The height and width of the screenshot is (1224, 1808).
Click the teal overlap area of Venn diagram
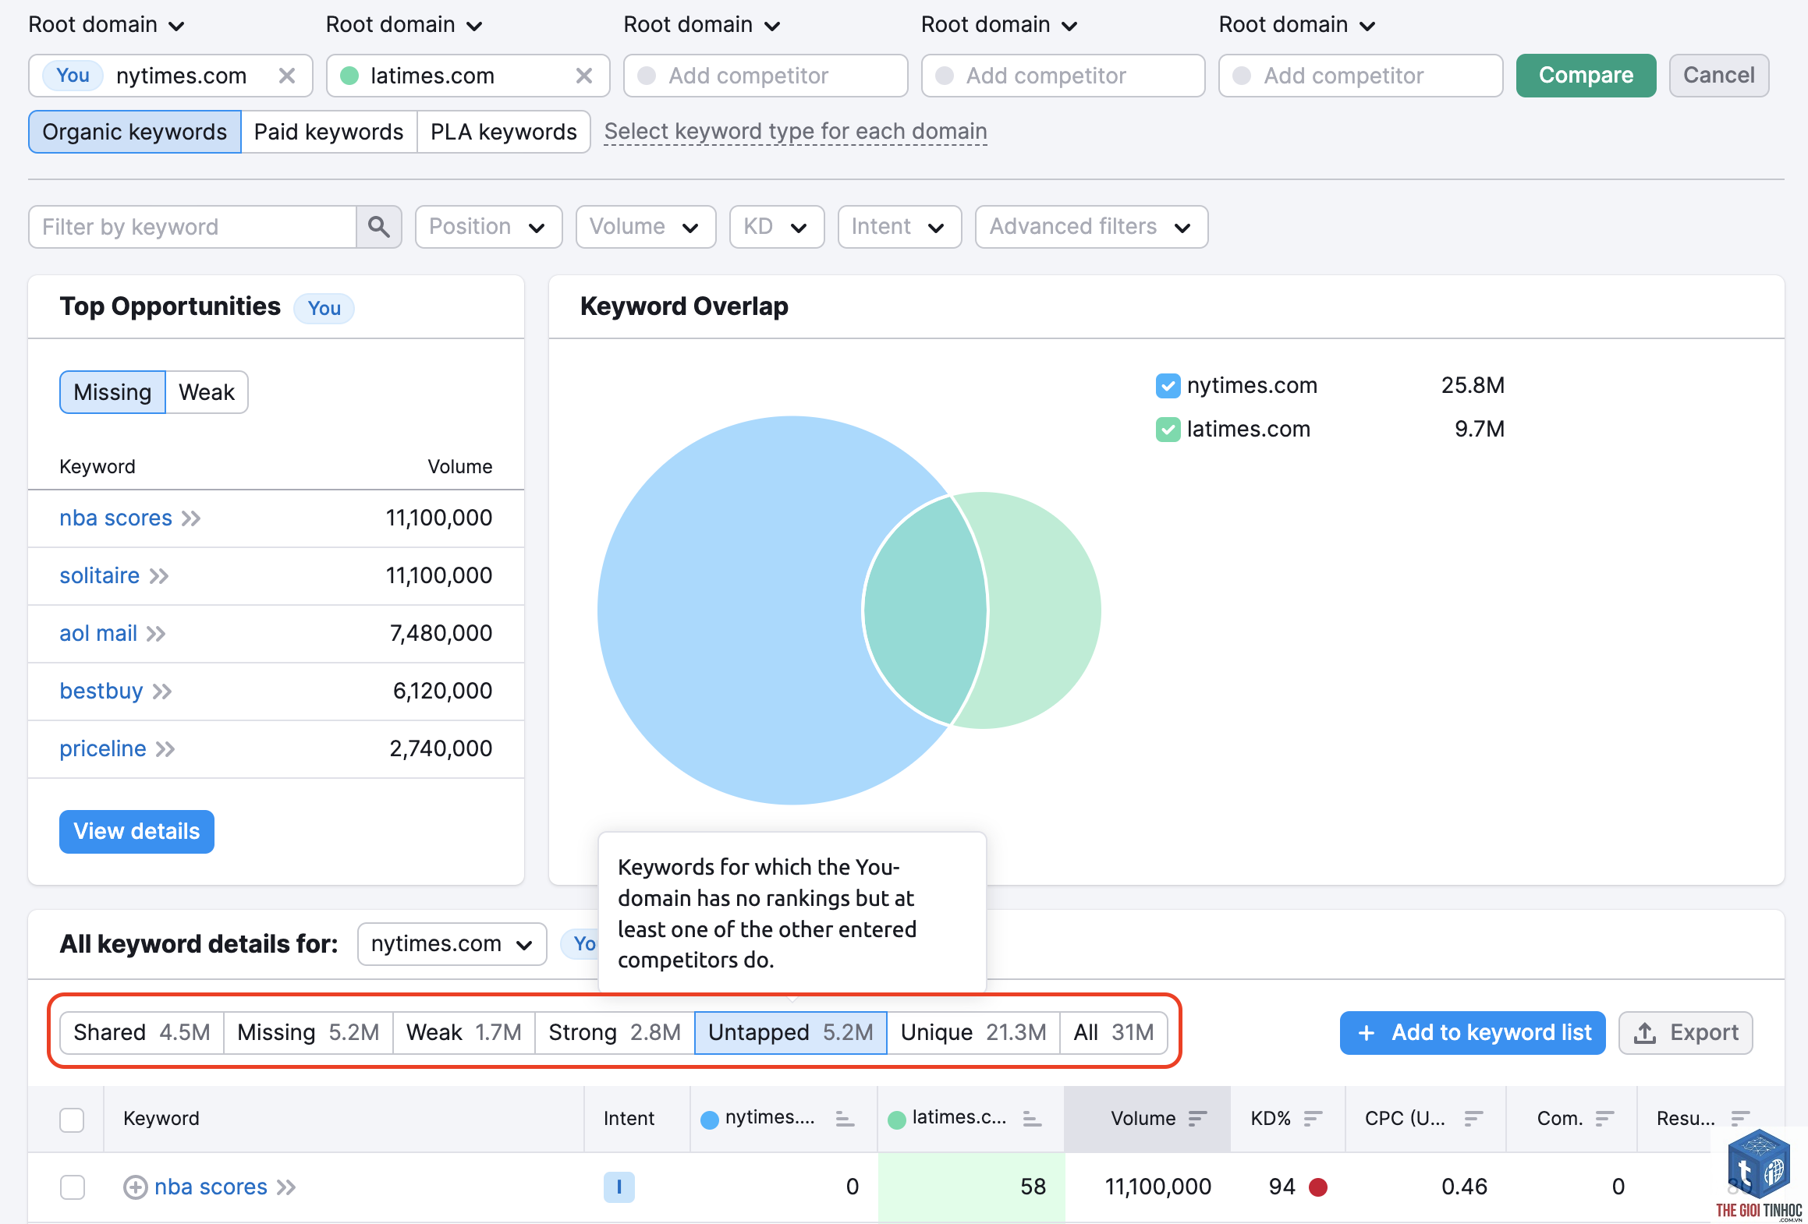coord(924,610)
